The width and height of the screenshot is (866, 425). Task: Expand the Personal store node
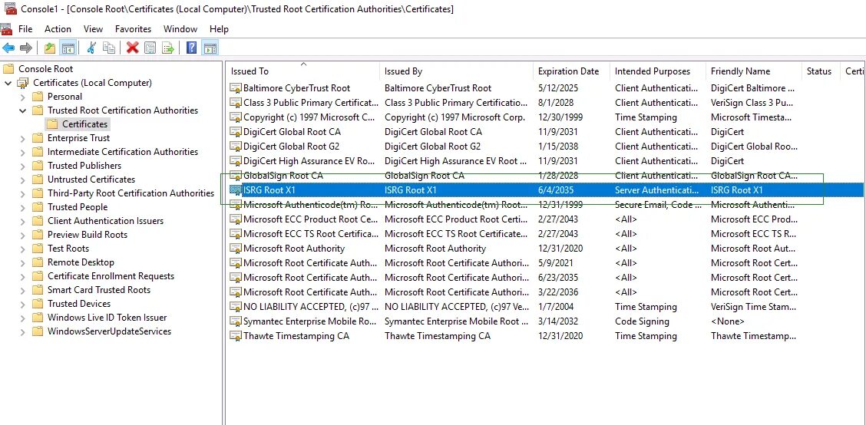[x=22, y=97]
